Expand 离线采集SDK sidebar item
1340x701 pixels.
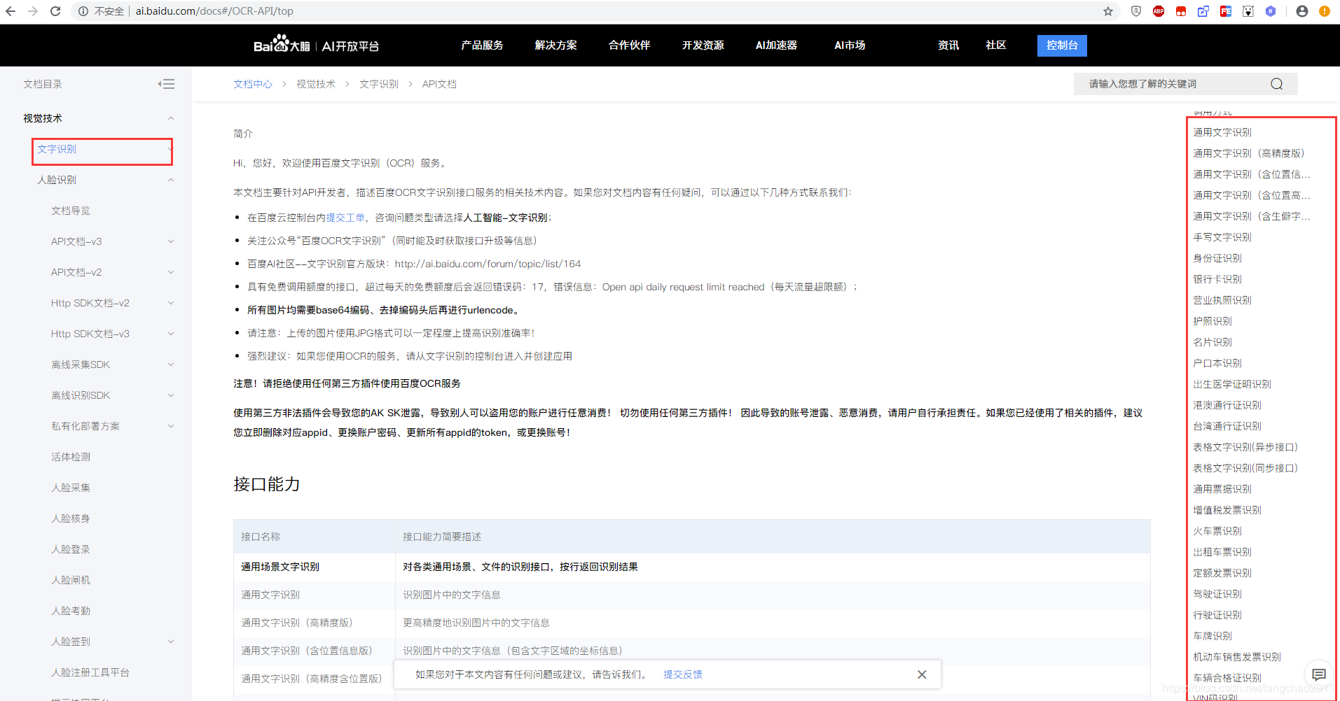(170, 364)
